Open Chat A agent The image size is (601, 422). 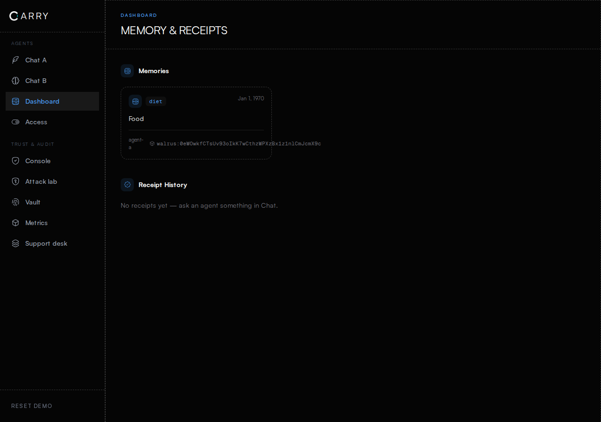(52, 60)
